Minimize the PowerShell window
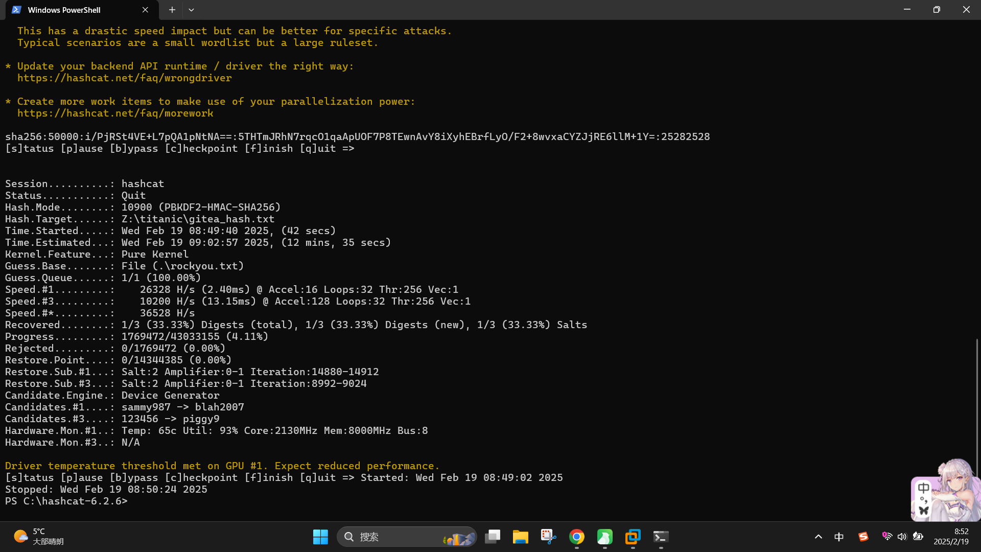This screenshot has height=552, width=981. [x=907, y=10]
